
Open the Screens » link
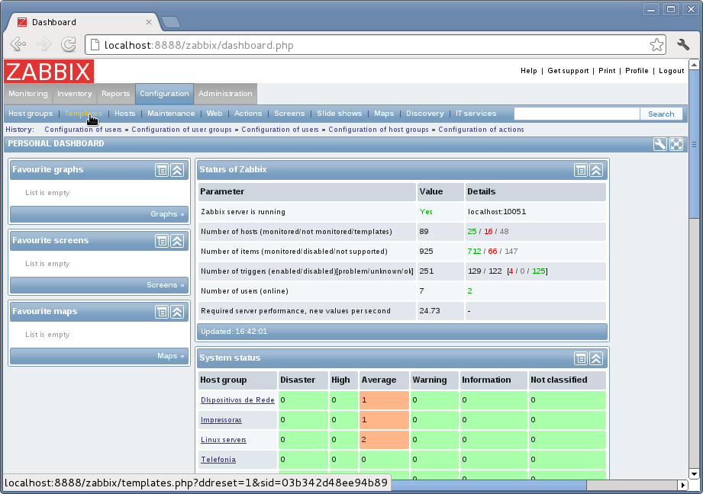coord(166,285)
